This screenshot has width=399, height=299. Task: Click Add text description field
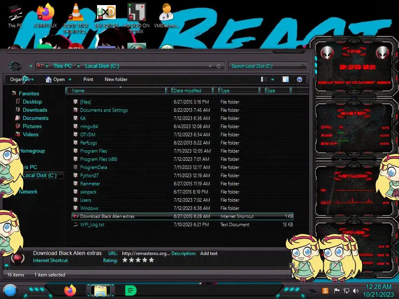click(209, 253)
